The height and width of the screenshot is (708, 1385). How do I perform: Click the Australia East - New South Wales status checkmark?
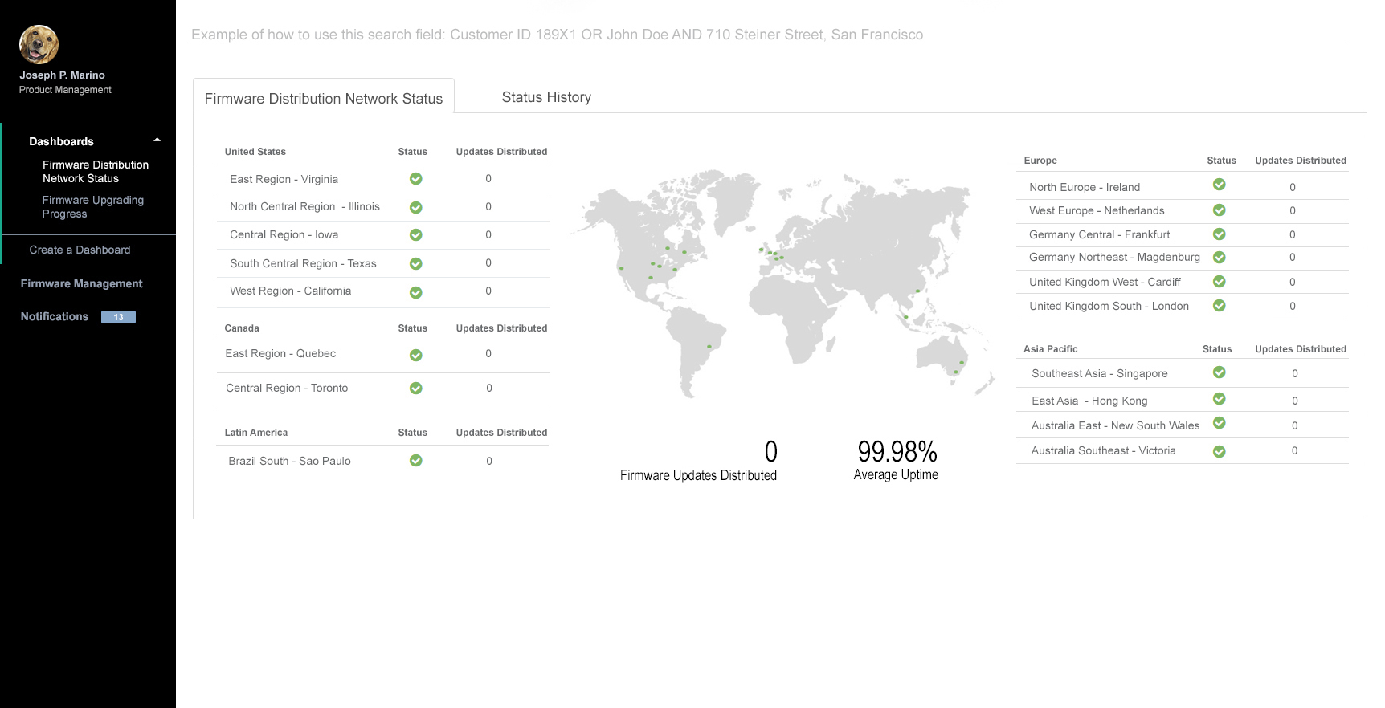(x=1220, y=423)
